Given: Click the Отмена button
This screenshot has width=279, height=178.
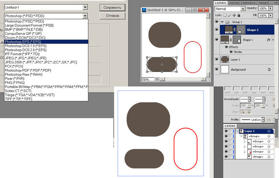Looking at the screenshot, I should pos(112,16).
